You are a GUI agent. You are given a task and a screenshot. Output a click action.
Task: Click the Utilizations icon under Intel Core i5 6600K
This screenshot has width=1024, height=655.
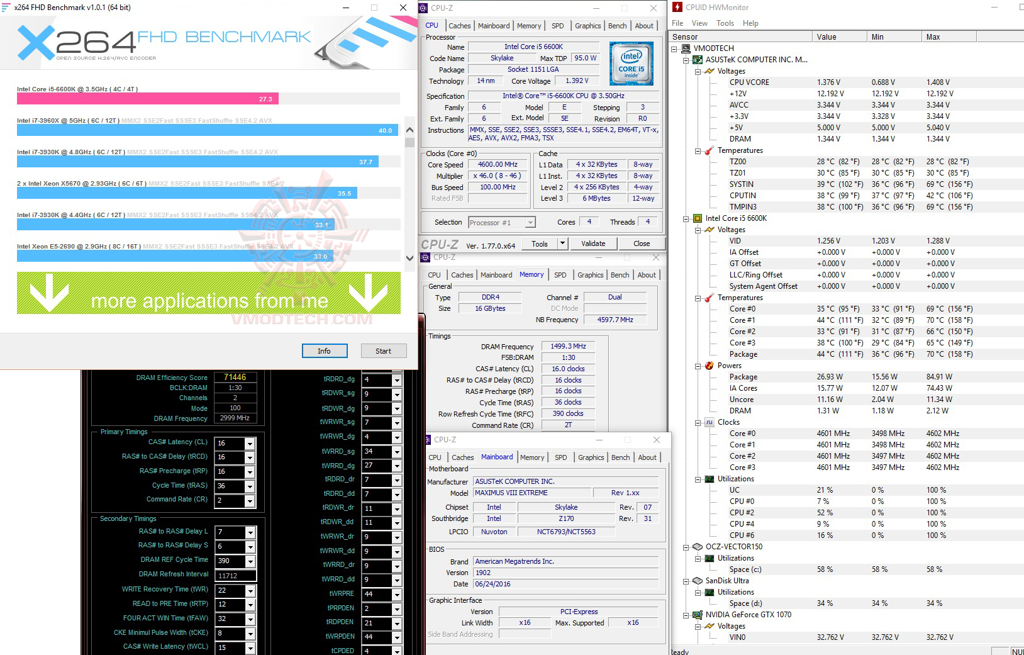pos(710,479)
